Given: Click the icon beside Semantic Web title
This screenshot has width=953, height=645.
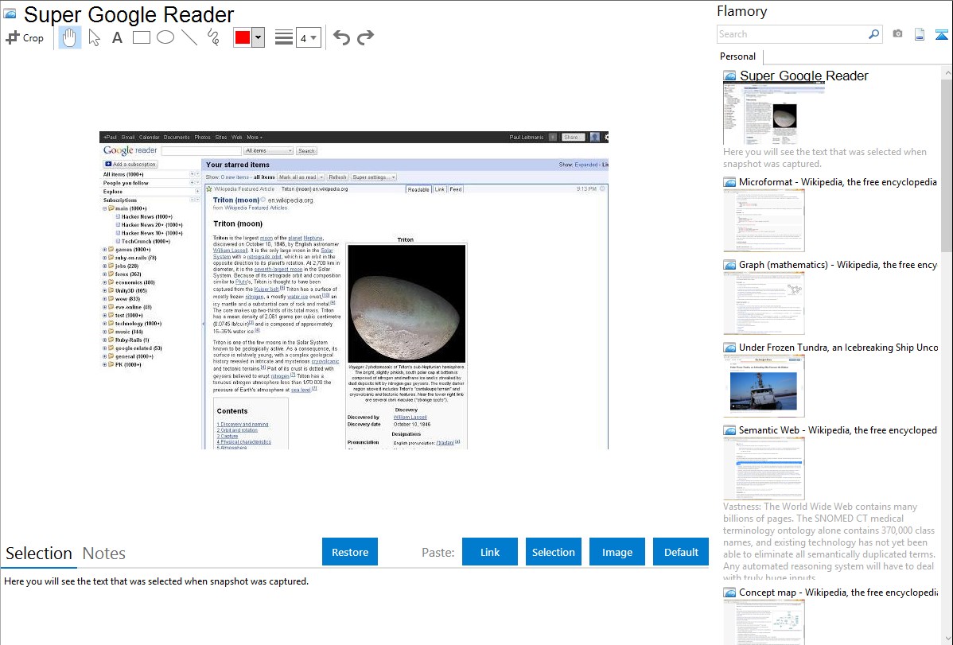Looking at the screenshot, I should tap(729, 430).
